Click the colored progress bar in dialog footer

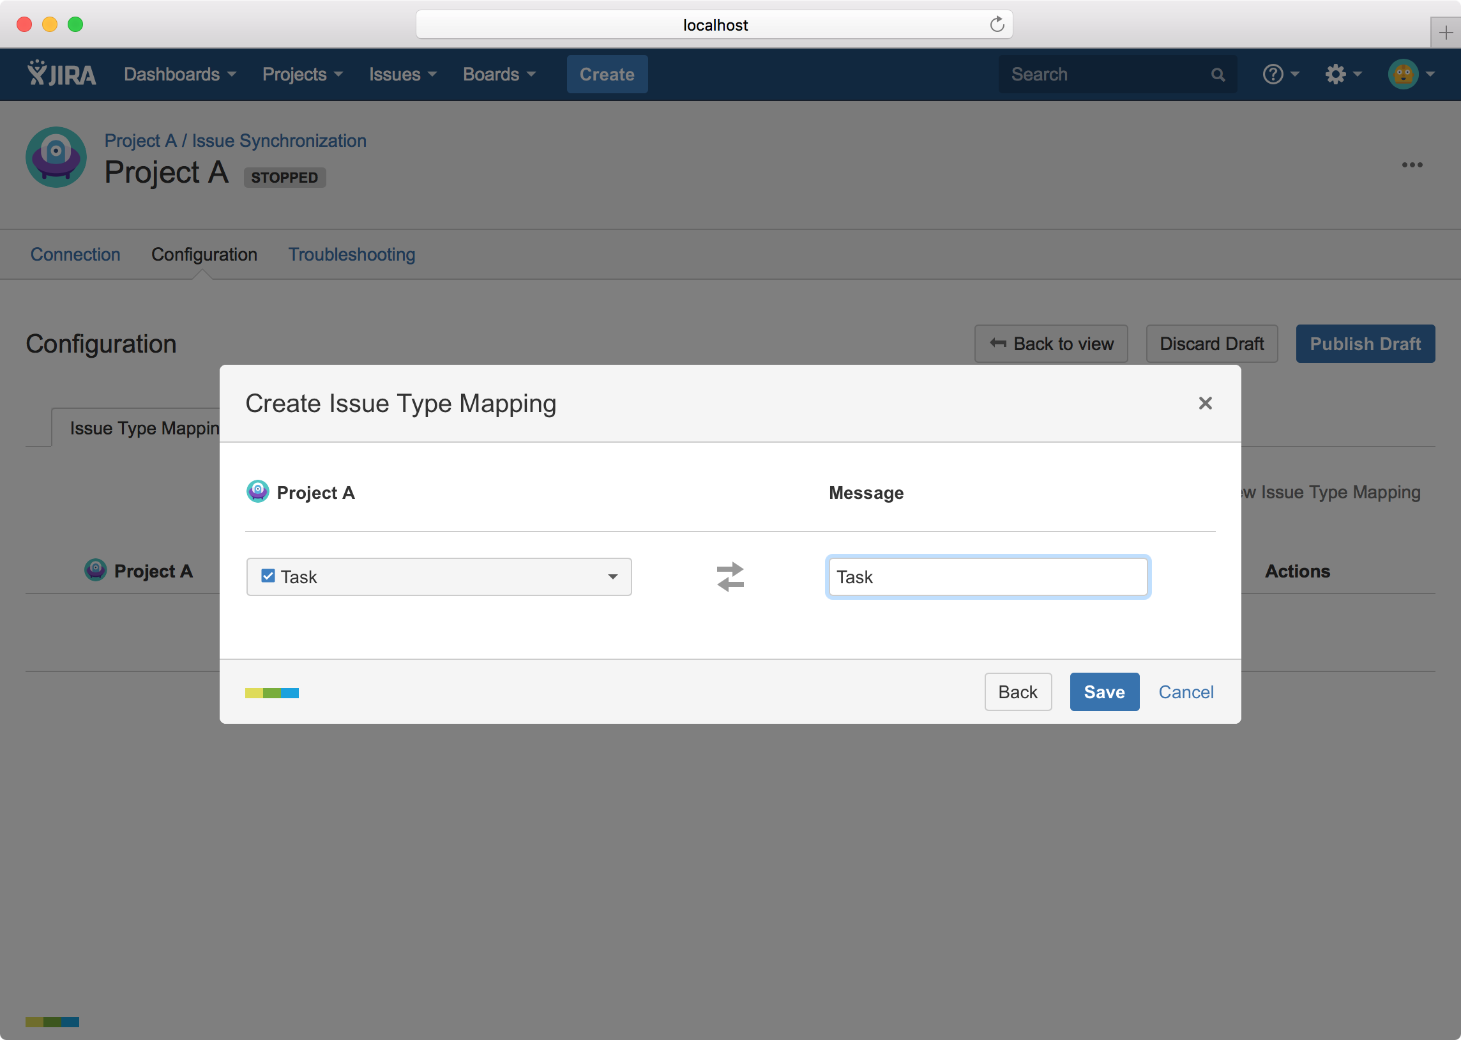click(x=272, y=693)
